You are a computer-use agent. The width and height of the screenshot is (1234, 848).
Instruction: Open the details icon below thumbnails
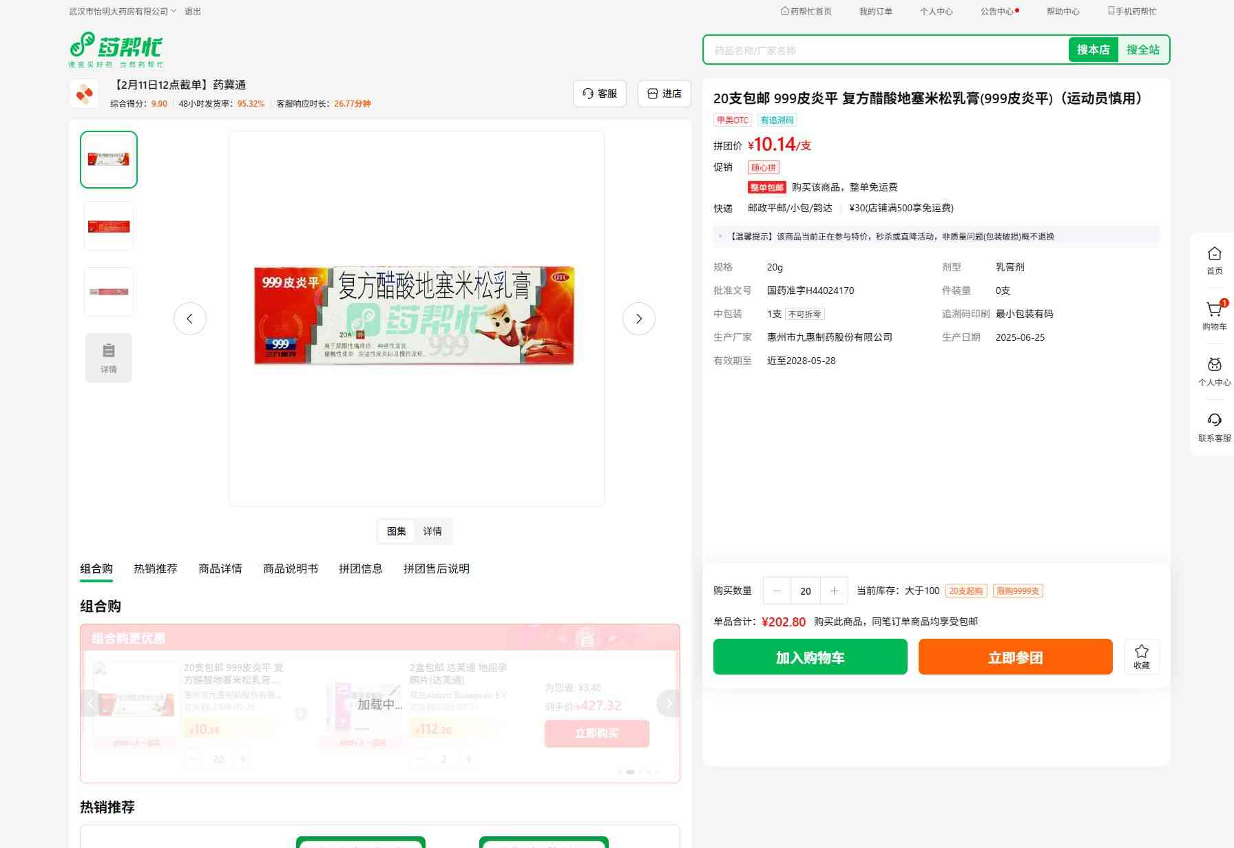(x=109, y=358)
